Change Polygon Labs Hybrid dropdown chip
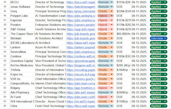The width and height of the screenshot is (171, 109). tap(105, 16)
